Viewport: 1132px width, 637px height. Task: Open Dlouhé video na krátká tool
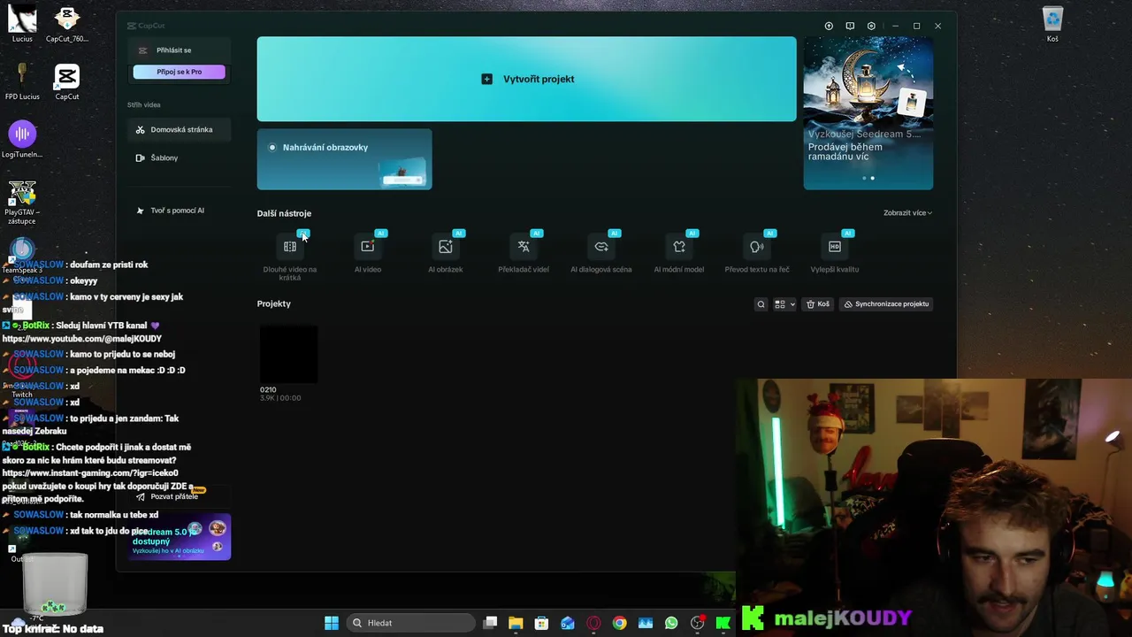tap(290, 255)
